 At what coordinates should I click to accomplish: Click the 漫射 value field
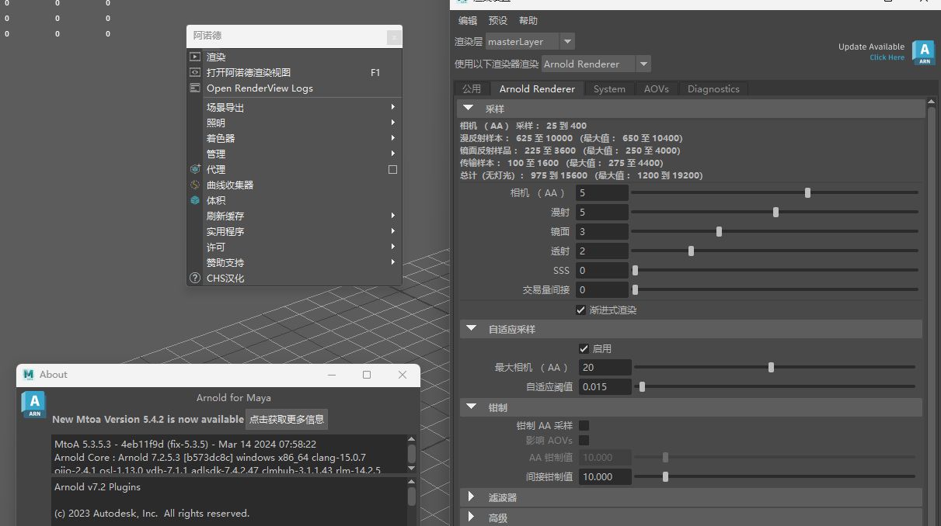[602, 212]
